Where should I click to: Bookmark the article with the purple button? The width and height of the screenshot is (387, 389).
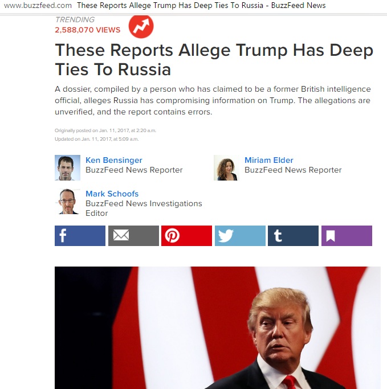pos(347,236)
